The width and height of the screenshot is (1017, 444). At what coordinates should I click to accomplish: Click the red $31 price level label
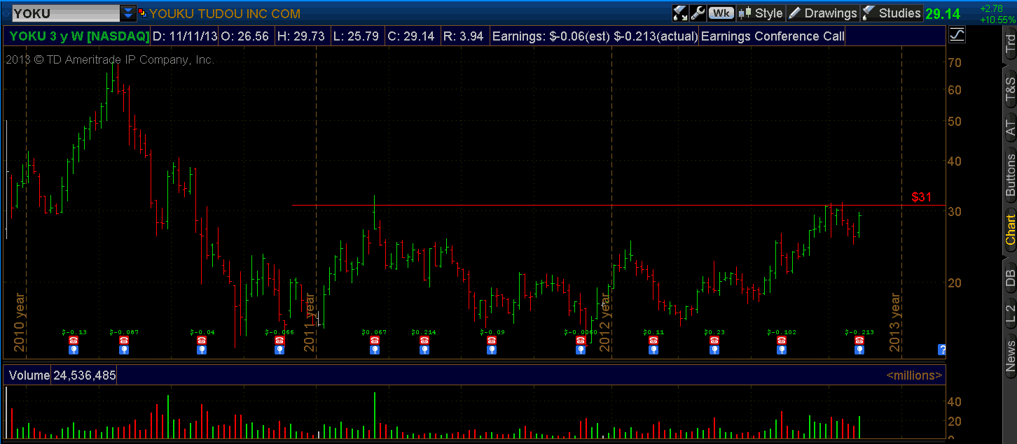(922, 197)
